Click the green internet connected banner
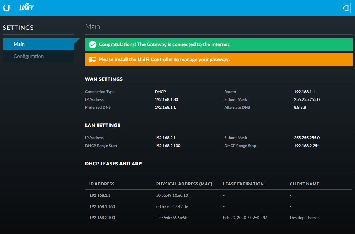355x234 pixels. [x=219, y=45]
